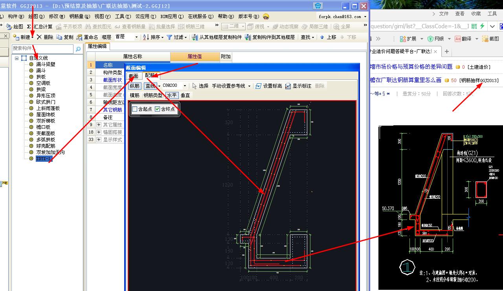Click the 搜索构件 search input field
This screenshot has width=503, height=291.
(x=42, y=49)
